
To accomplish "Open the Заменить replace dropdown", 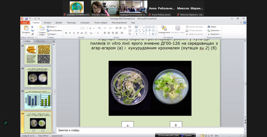I will (x=214, y=31).
